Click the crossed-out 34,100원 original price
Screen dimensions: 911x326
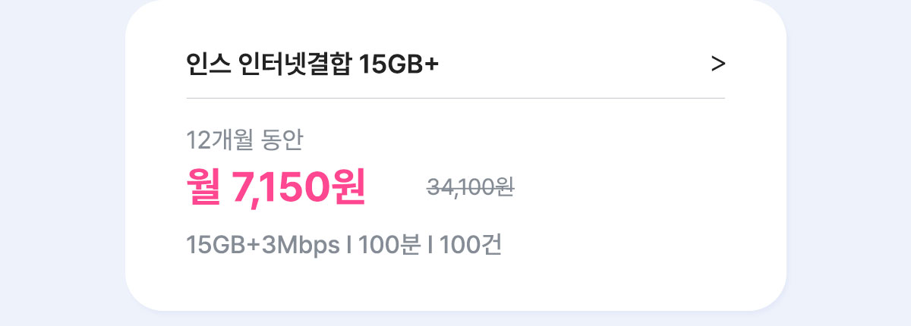click(471, 187)
